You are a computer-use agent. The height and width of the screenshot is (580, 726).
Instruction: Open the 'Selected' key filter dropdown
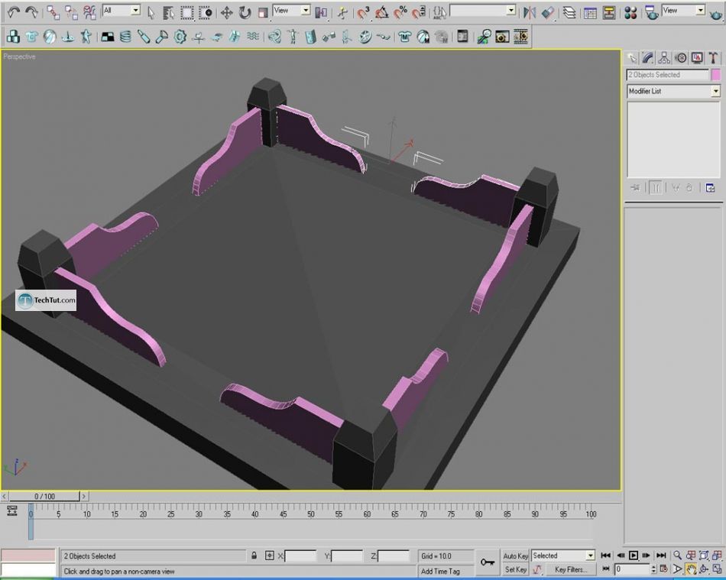590,556
